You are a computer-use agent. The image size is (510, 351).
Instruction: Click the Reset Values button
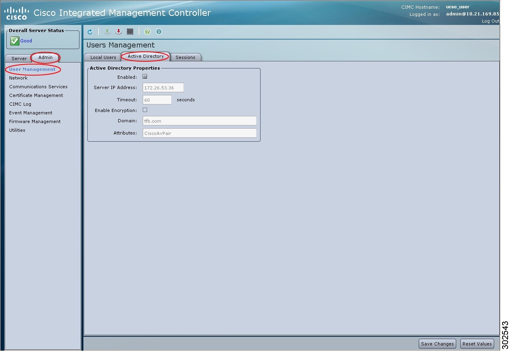[477, 343]
